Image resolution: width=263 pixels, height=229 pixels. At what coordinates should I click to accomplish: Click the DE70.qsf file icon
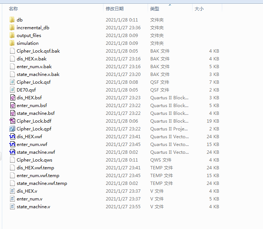(x=12, y=90)
